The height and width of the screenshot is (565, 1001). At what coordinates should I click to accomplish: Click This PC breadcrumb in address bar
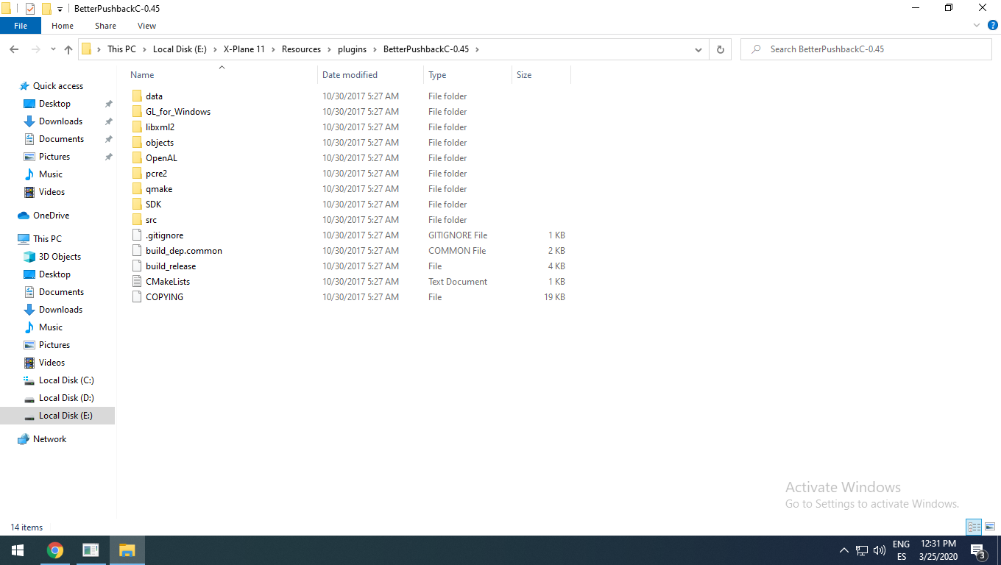(x=121, y=49)
